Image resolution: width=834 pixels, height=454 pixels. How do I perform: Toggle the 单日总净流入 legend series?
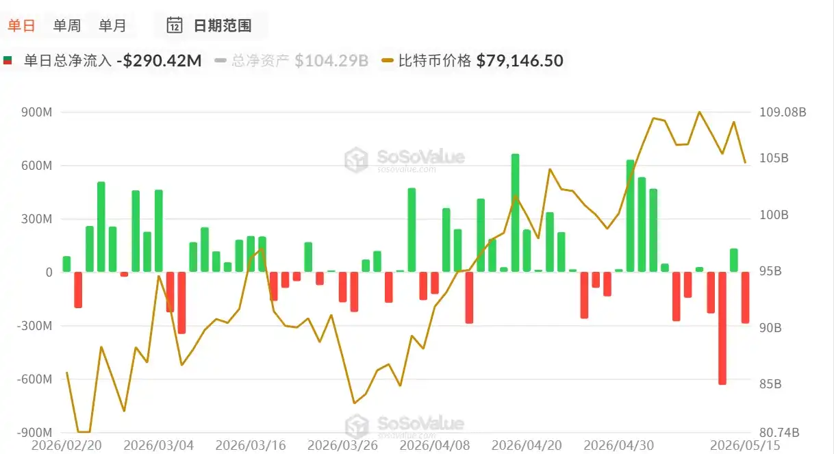coord(103,61)
